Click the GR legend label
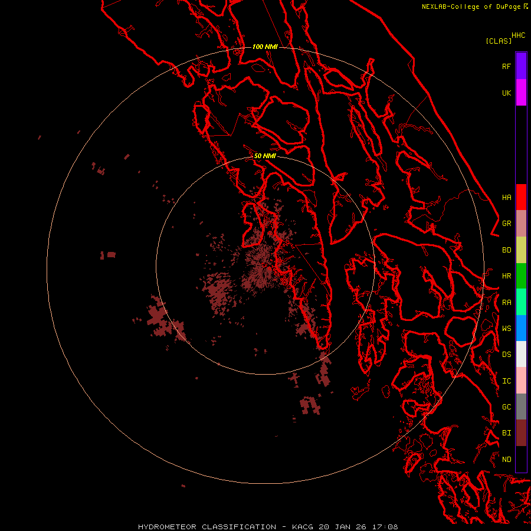Image resolution: width=531 pixels, height=531 pixels. pyautogui.click(x=507, y=224)
